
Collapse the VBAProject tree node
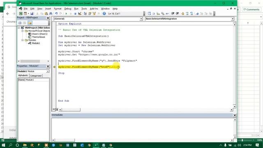pyautogui.click(x=19, y=28)
